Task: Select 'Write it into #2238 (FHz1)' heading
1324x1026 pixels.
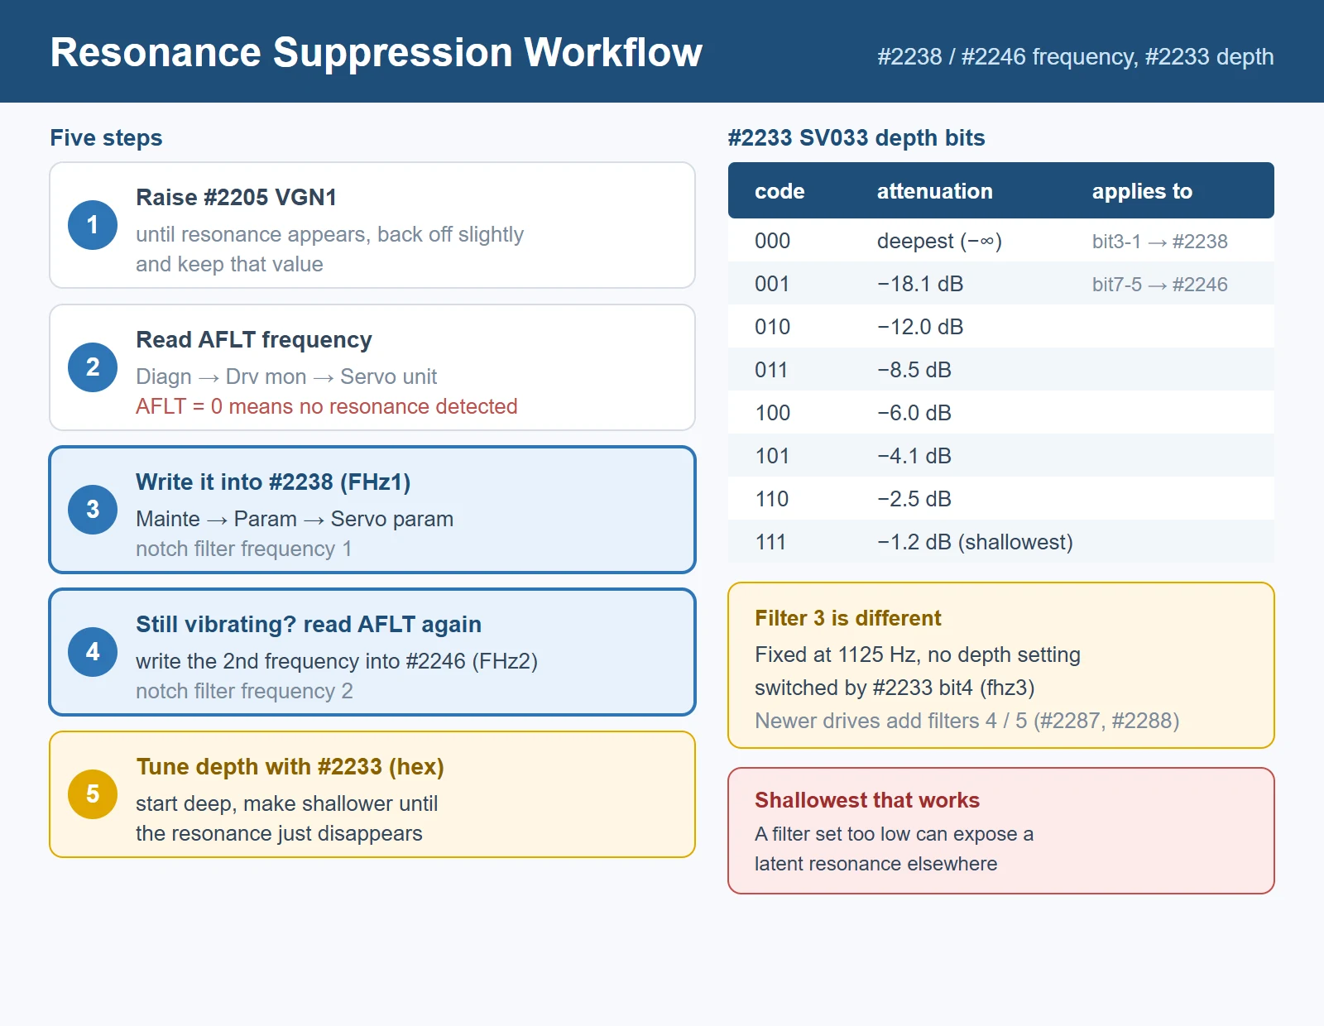Action: click(273, 482)
